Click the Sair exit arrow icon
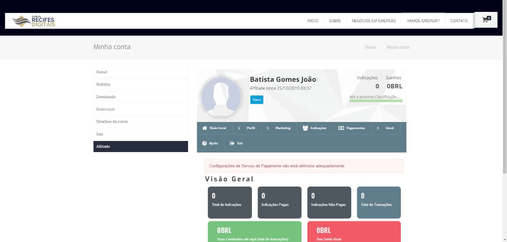Image resolution: width=507 pixels, height=242 pixels. click(232, 143)
